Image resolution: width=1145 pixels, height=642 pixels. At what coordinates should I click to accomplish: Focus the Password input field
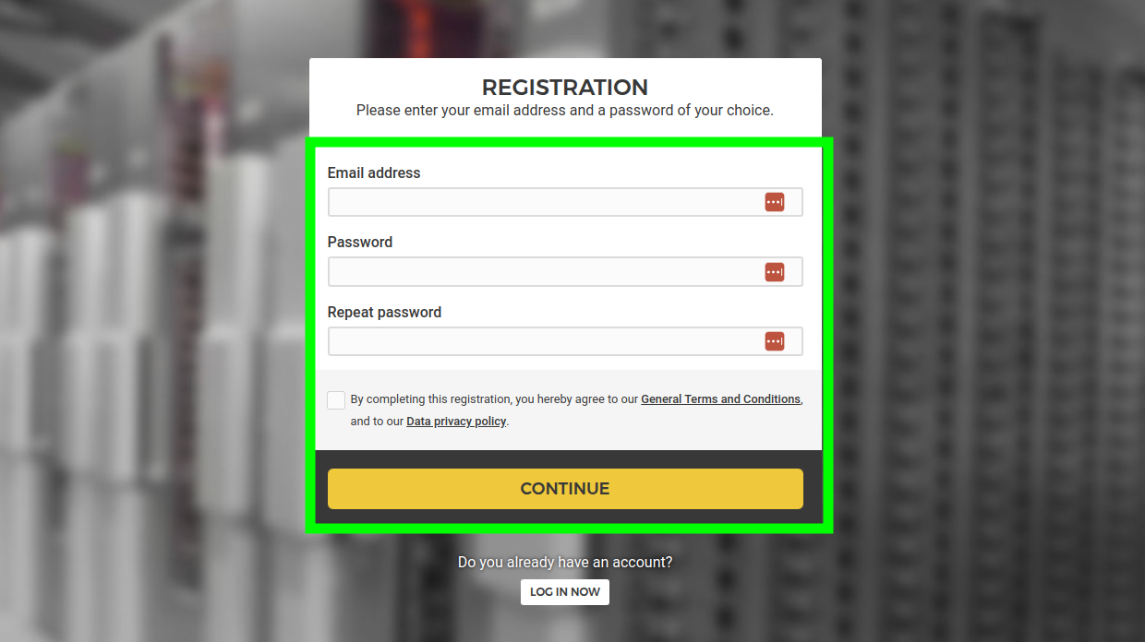pyautogui.click(x=565, y=272)
